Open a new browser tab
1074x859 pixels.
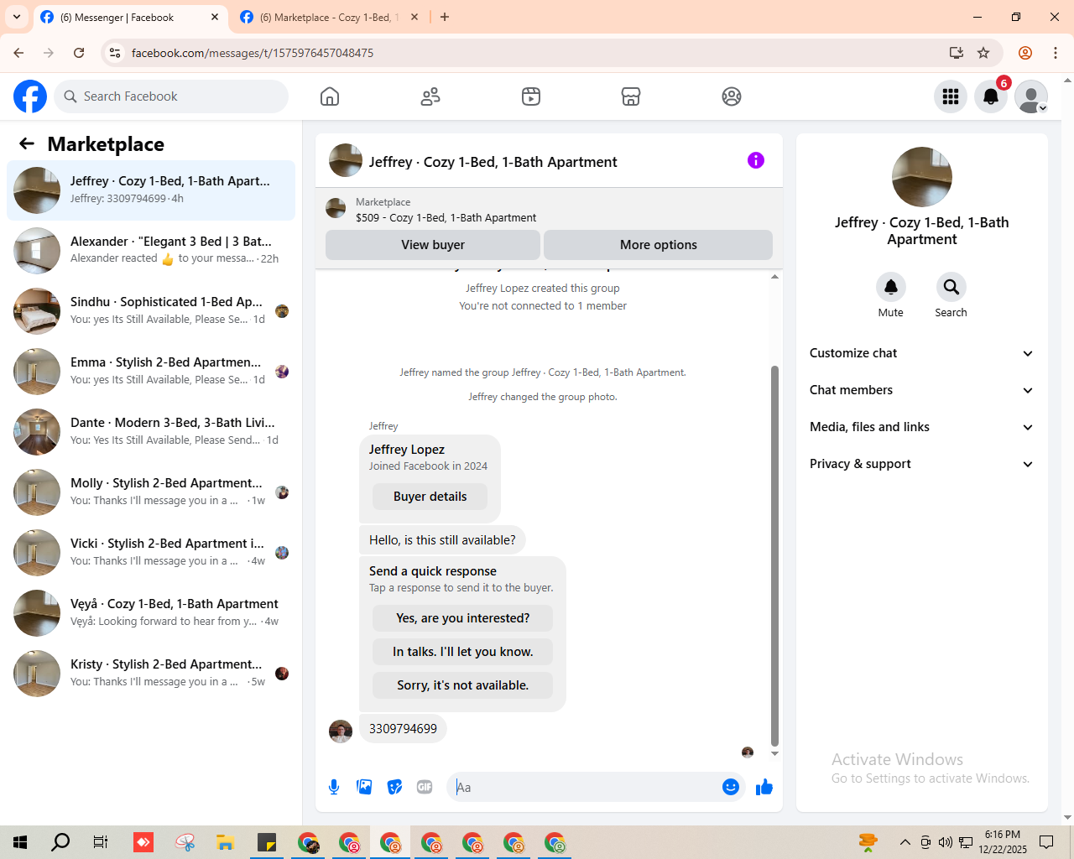(x=445, y=17)
